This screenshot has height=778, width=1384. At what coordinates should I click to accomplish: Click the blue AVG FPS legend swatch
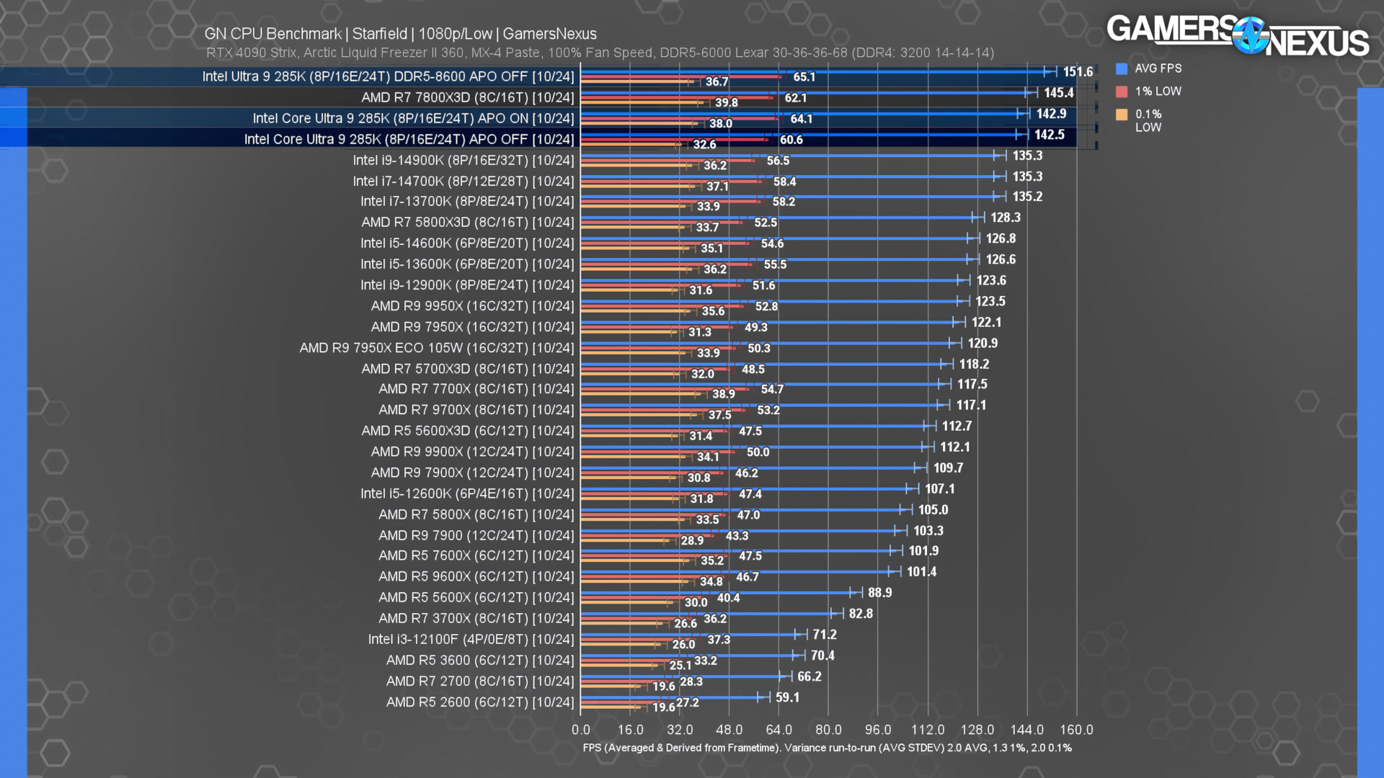click(1122, 68)
